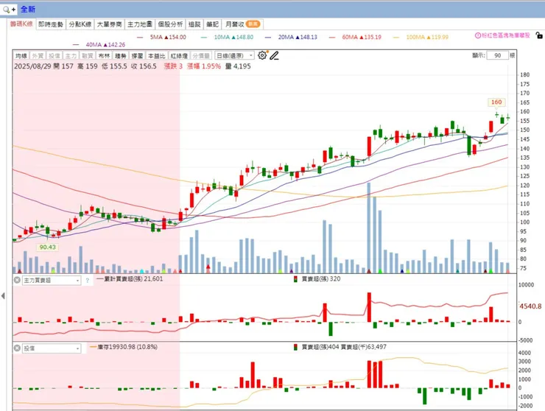This screenshot has width=545, height=411.
Task: Click 買賣超(張)404 買賣超(千)63,497 legend
Action: (x=344, y=347)
